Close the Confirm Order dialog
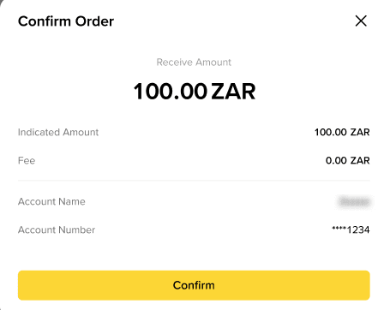This screenshot has height=310, width=384. pyautogui.click(x=361, y=21)
